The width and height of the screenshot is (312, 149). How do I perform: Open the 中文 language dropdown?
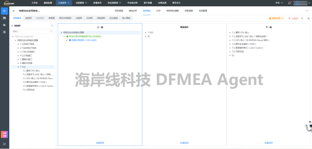(x=279, y=3)
